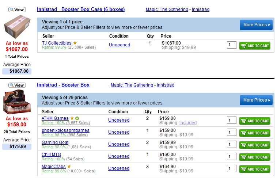The width and height of the screenshot is (277, 179).
Task: Click Unopened condition for ATKM Games
Action: 119,120
